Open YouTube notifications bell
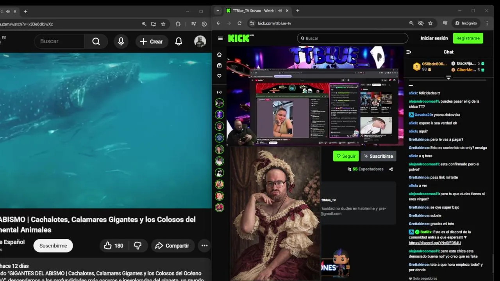Image resolution: width=500 pixels, height=281 pixels. (179, 41)
